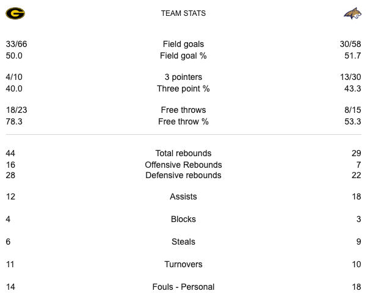Select the Free throws stat label
The image size is (370, 302).
[x=183, y=110]
